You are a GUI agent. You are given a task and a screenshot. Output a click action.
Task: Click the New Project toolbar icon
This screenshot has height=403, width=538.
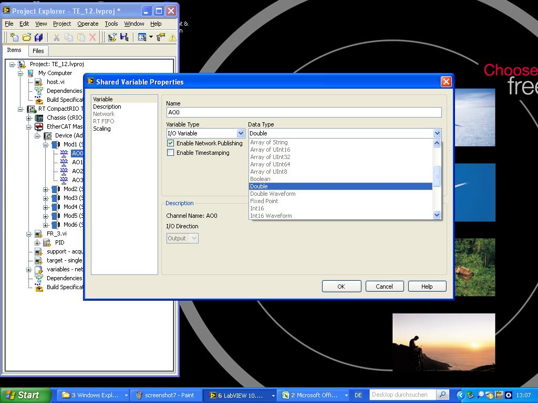click(14, 37)
